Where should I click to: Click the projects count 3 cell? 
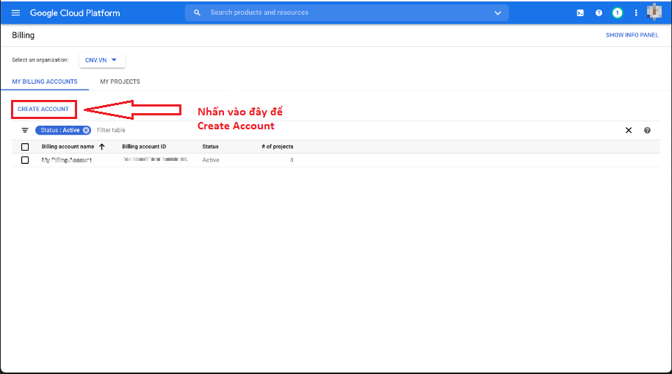[292, 160]
